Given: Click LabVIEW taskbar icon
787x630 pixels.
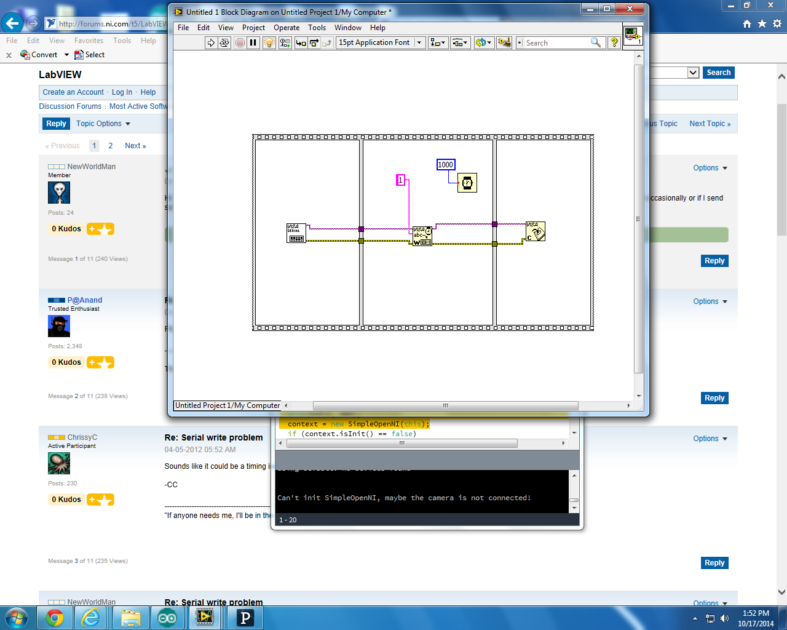Looking at the screenshot, I should (205, 618).
